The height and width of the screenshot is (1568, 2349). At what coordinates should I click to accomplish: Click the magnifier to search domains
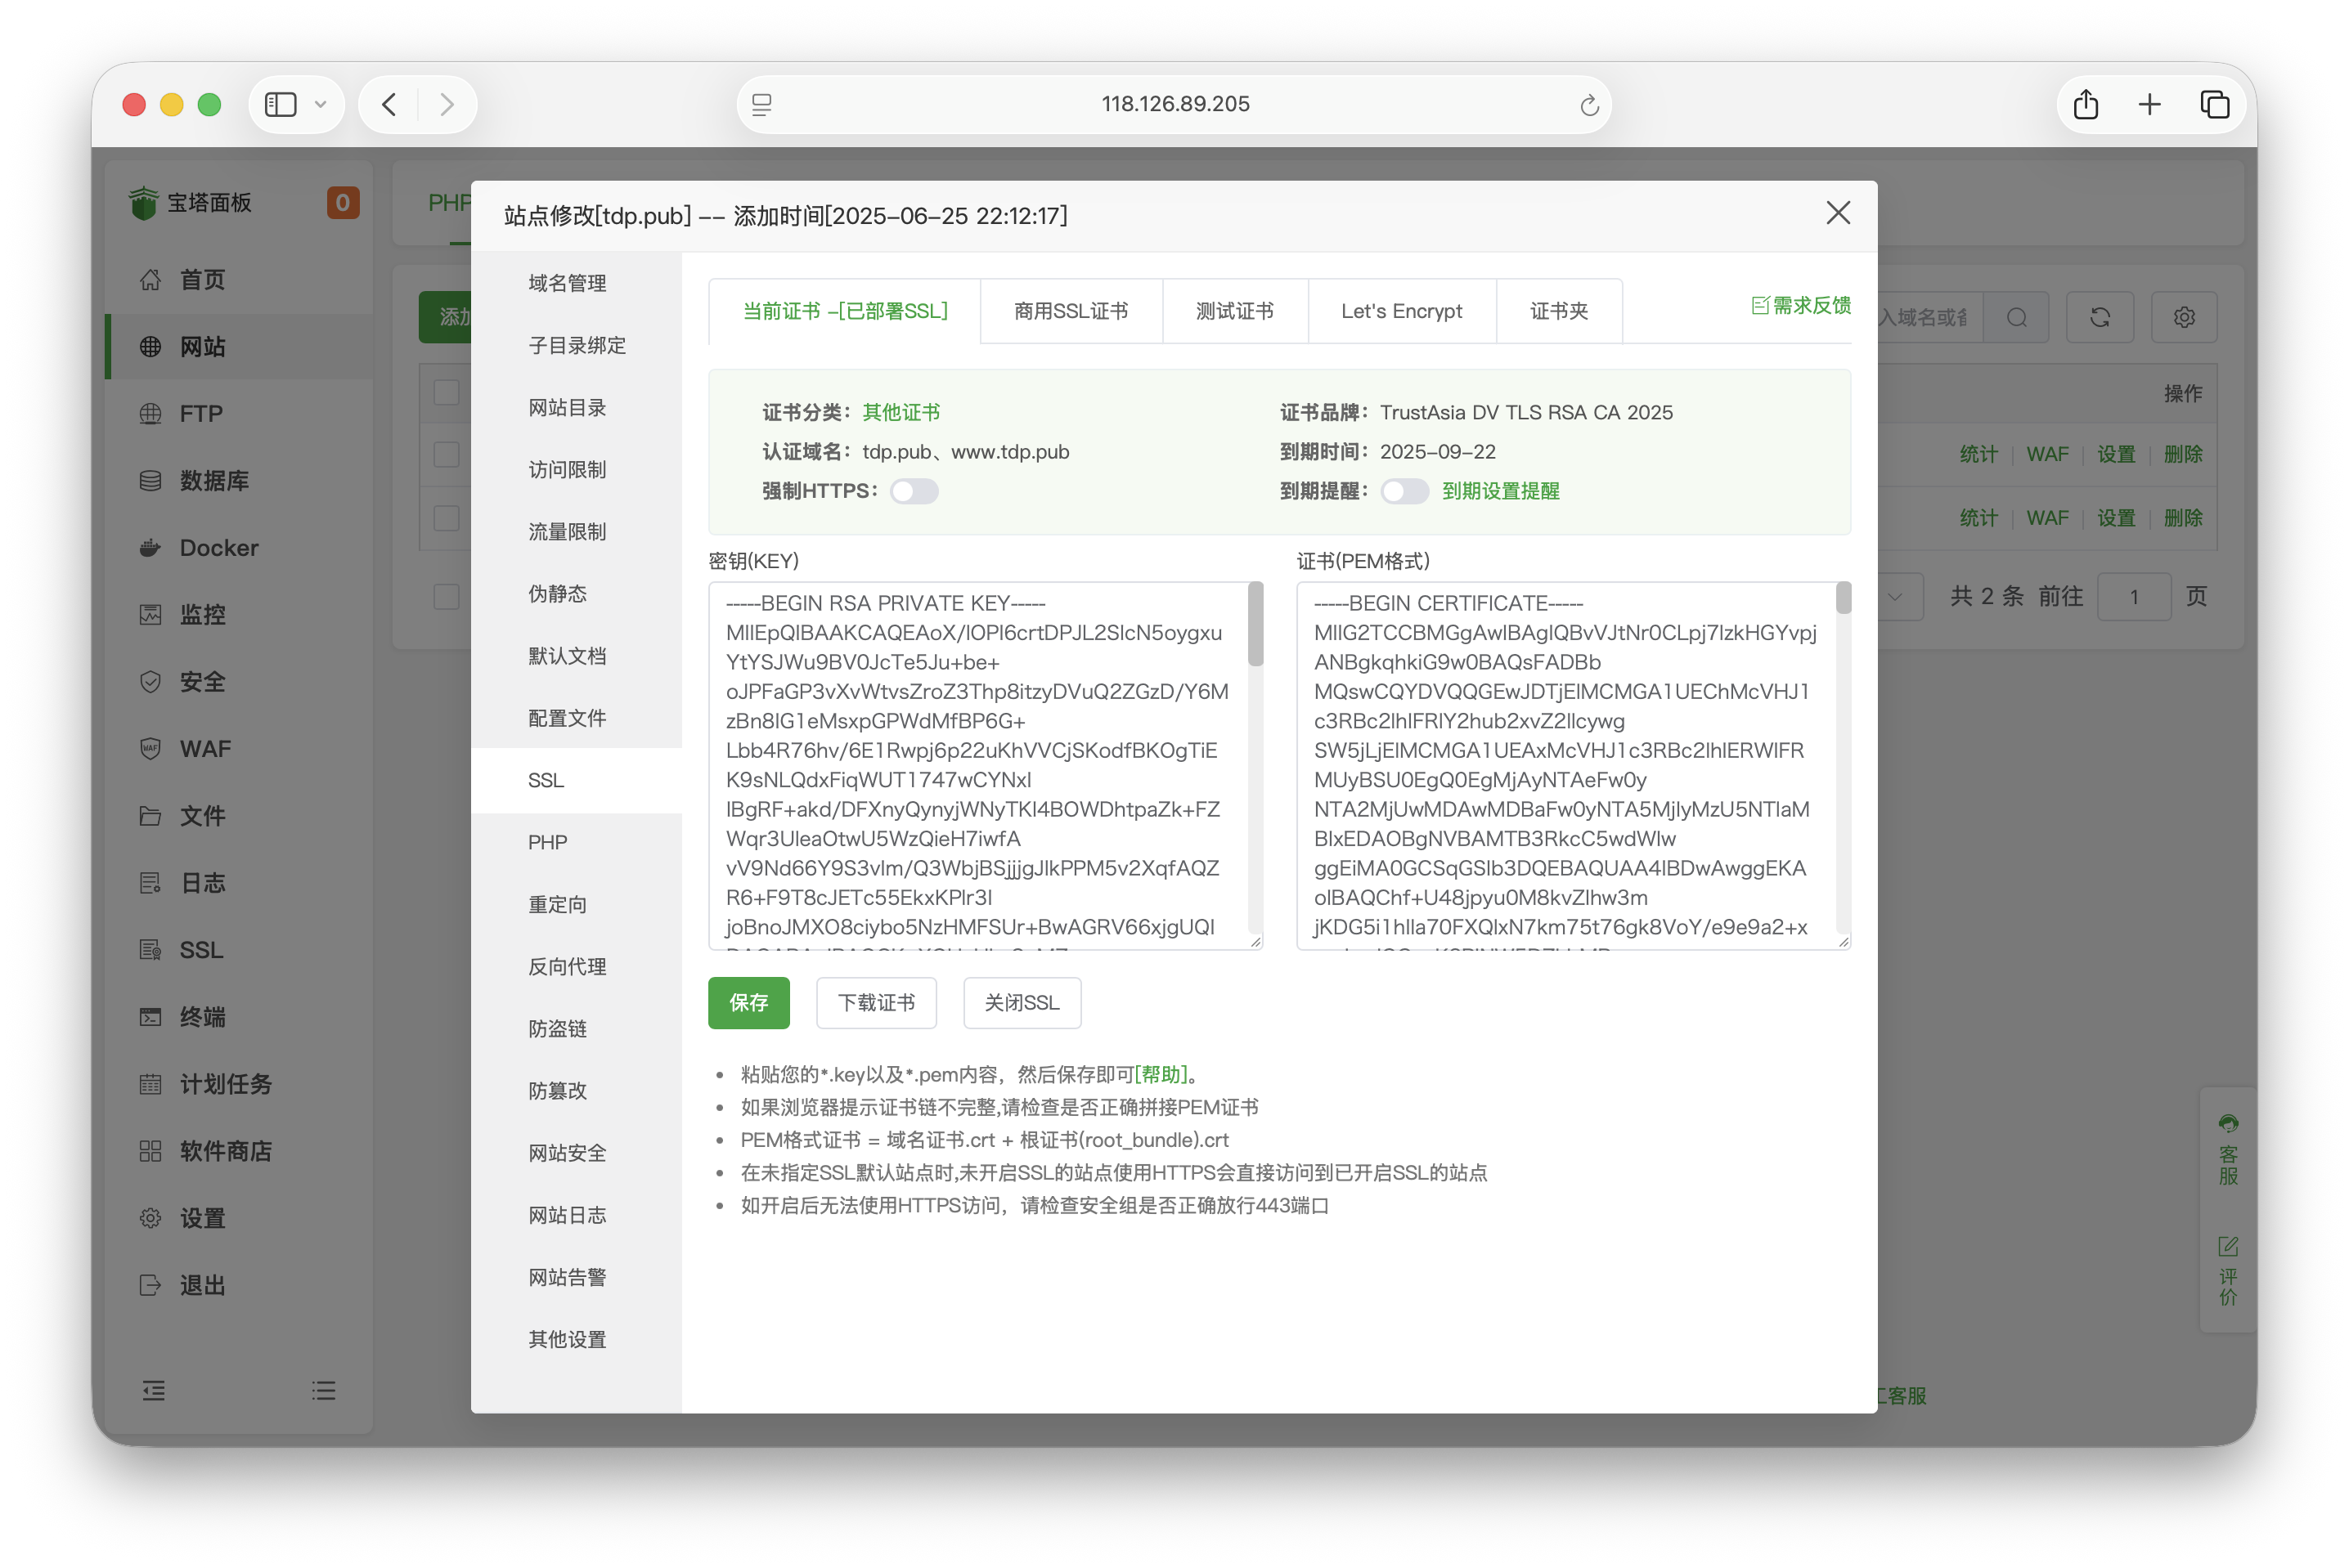click(x=2017, y=317)
